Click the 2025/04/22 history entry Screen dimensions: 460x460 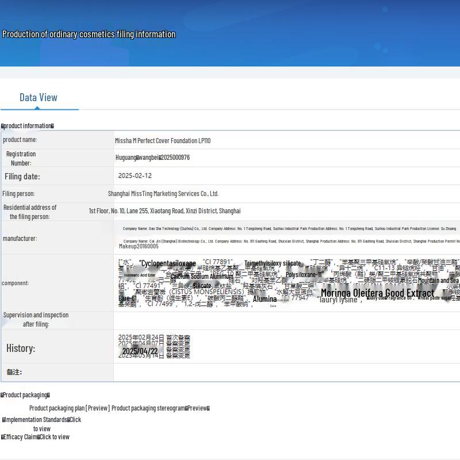tap(140, 351)
